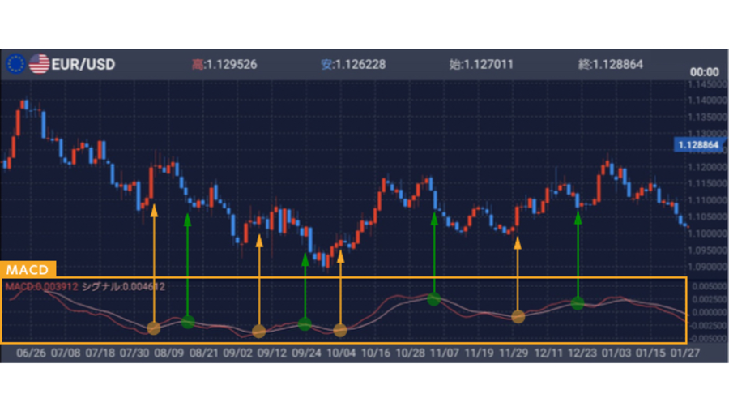Screen dimensions: 729x411
Task: Select the green crossover circle above 09/24
Action: (x=305, y=324)
